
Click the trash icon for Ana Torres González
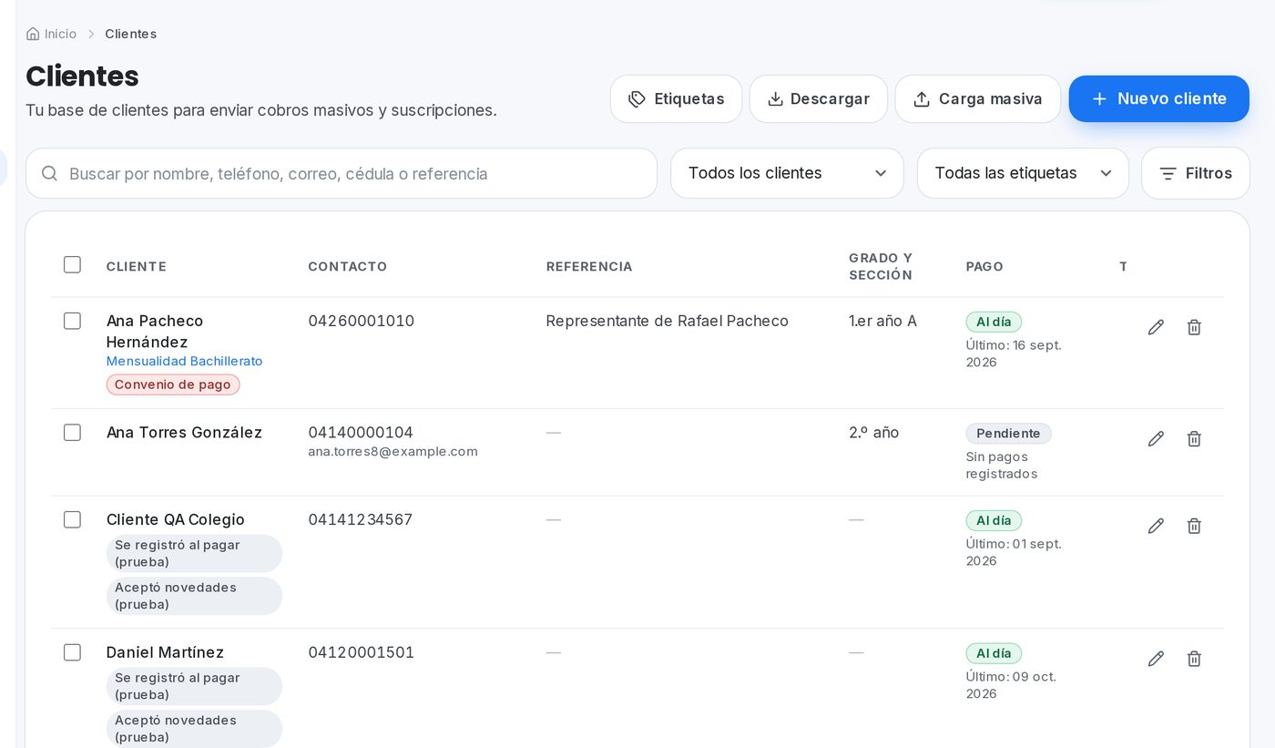[1194, 439]
